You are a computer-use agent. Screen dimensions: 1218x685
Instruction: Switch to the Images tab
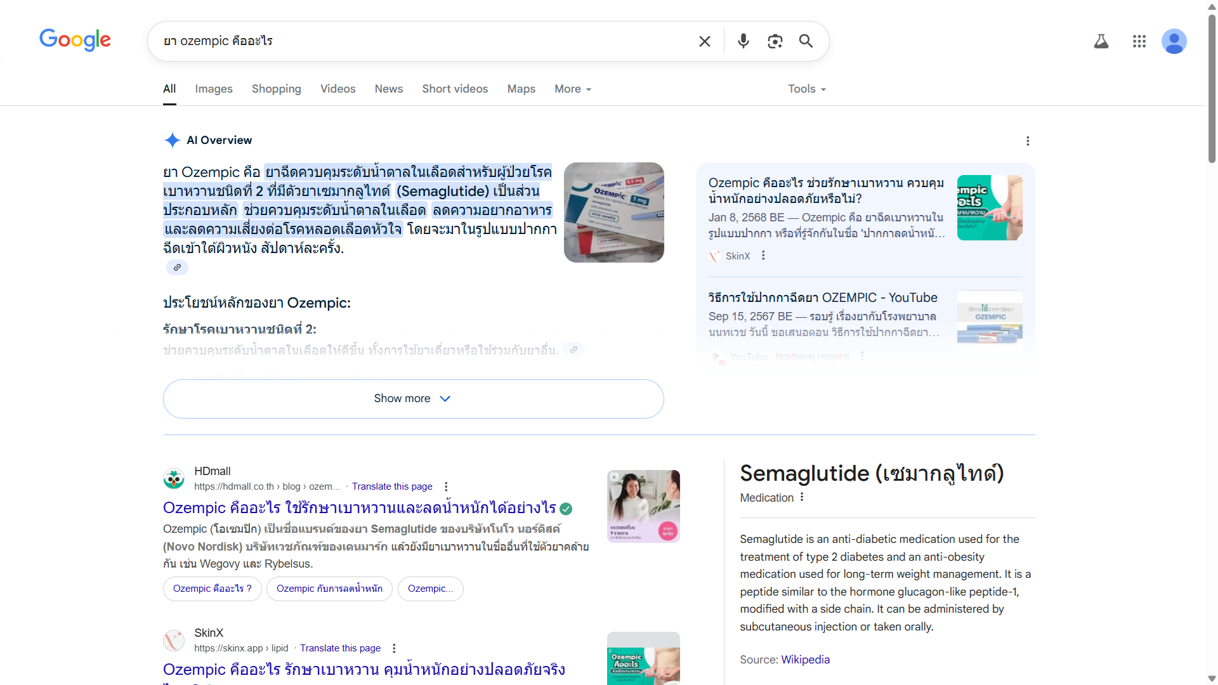[214, 89]
